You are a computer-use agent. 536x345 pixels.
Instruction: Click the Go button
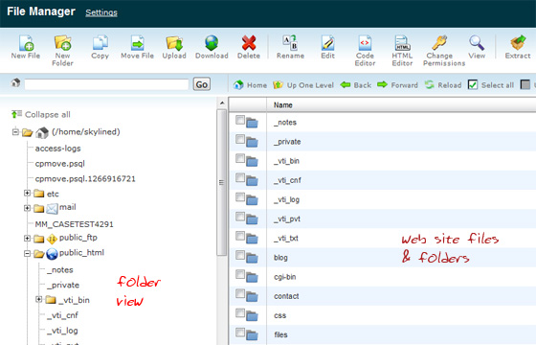click(x=202, y=84)
